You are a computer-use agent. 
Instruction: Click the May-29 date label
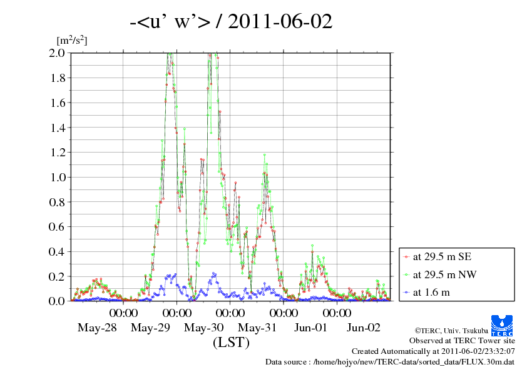(x=151, y=328)
